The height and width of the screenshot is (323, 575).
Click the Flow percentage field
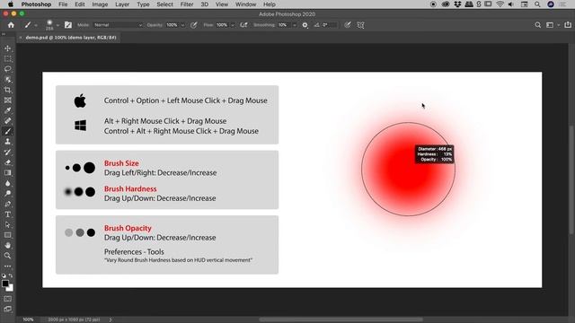point(222,25)
